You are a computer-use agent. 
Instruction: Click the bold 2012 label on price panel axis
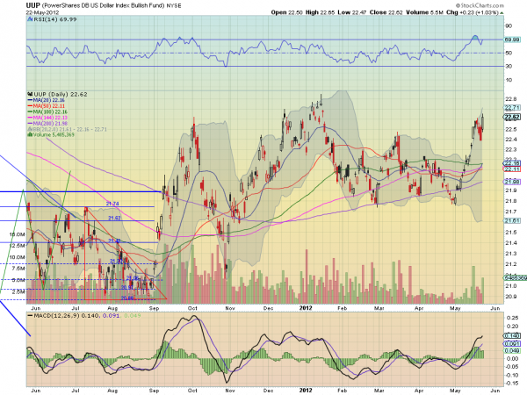click(x=306, y=308)
